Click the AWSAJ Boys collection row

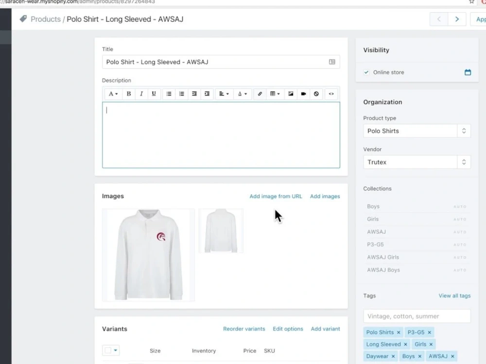(417, 270)
